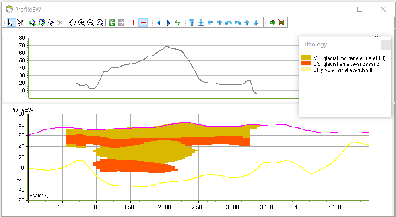Click the green swap direction arrows
The height and width of the screenshot is (217, 396).
click(x=177, y=23)
